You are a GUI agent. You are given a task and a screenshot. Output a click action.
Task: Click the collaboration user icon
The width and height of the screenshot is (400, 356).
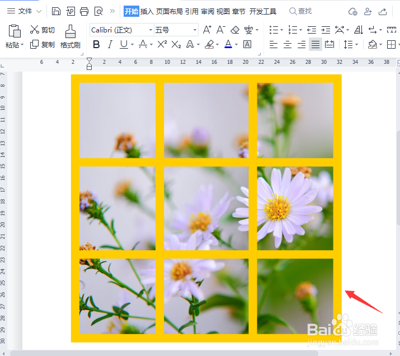pos(368,12)
